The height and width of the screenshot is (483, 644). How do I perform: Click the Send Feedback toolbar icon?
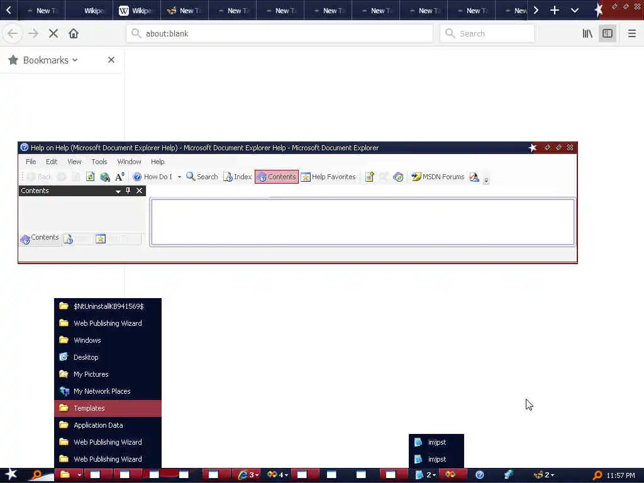click(x=474, y=177)
